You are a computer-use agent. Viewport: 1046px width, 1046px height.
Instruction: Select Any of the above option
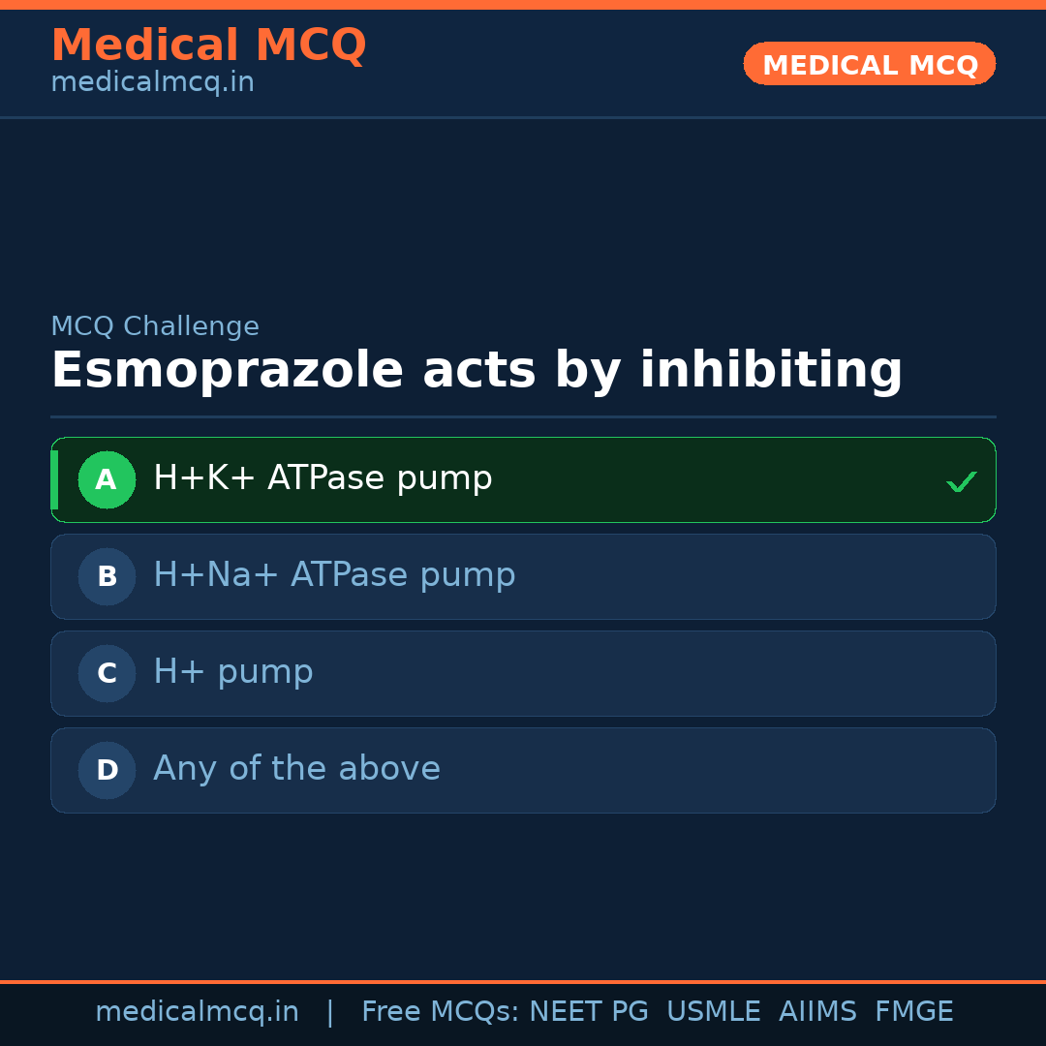tap(296, 769)
